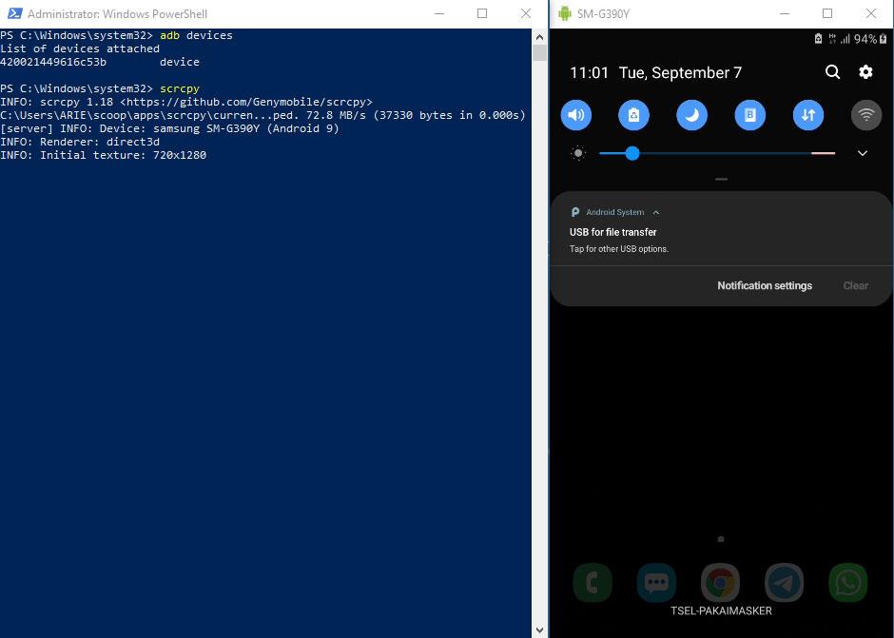The width and height of the screenshot is (894, 638).
Task: Tap the shade drag handle bar
Action: pyautogui.click(x=721, y=179)
